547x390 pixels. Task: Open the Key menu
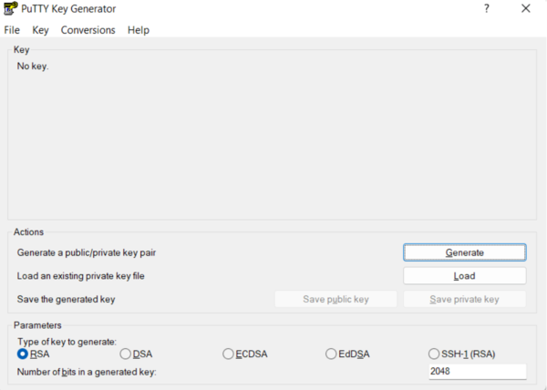click(40, 30)
